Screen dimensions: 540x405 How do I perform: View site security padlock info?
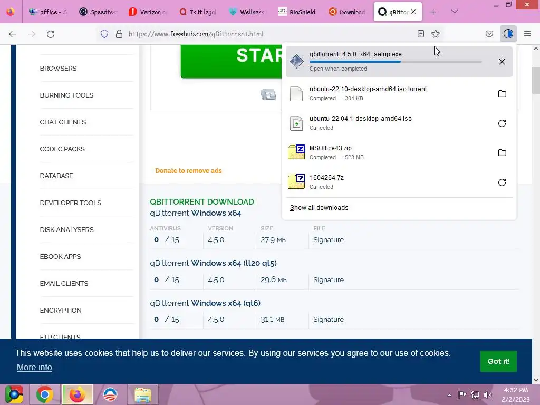[x=119, y=34]
